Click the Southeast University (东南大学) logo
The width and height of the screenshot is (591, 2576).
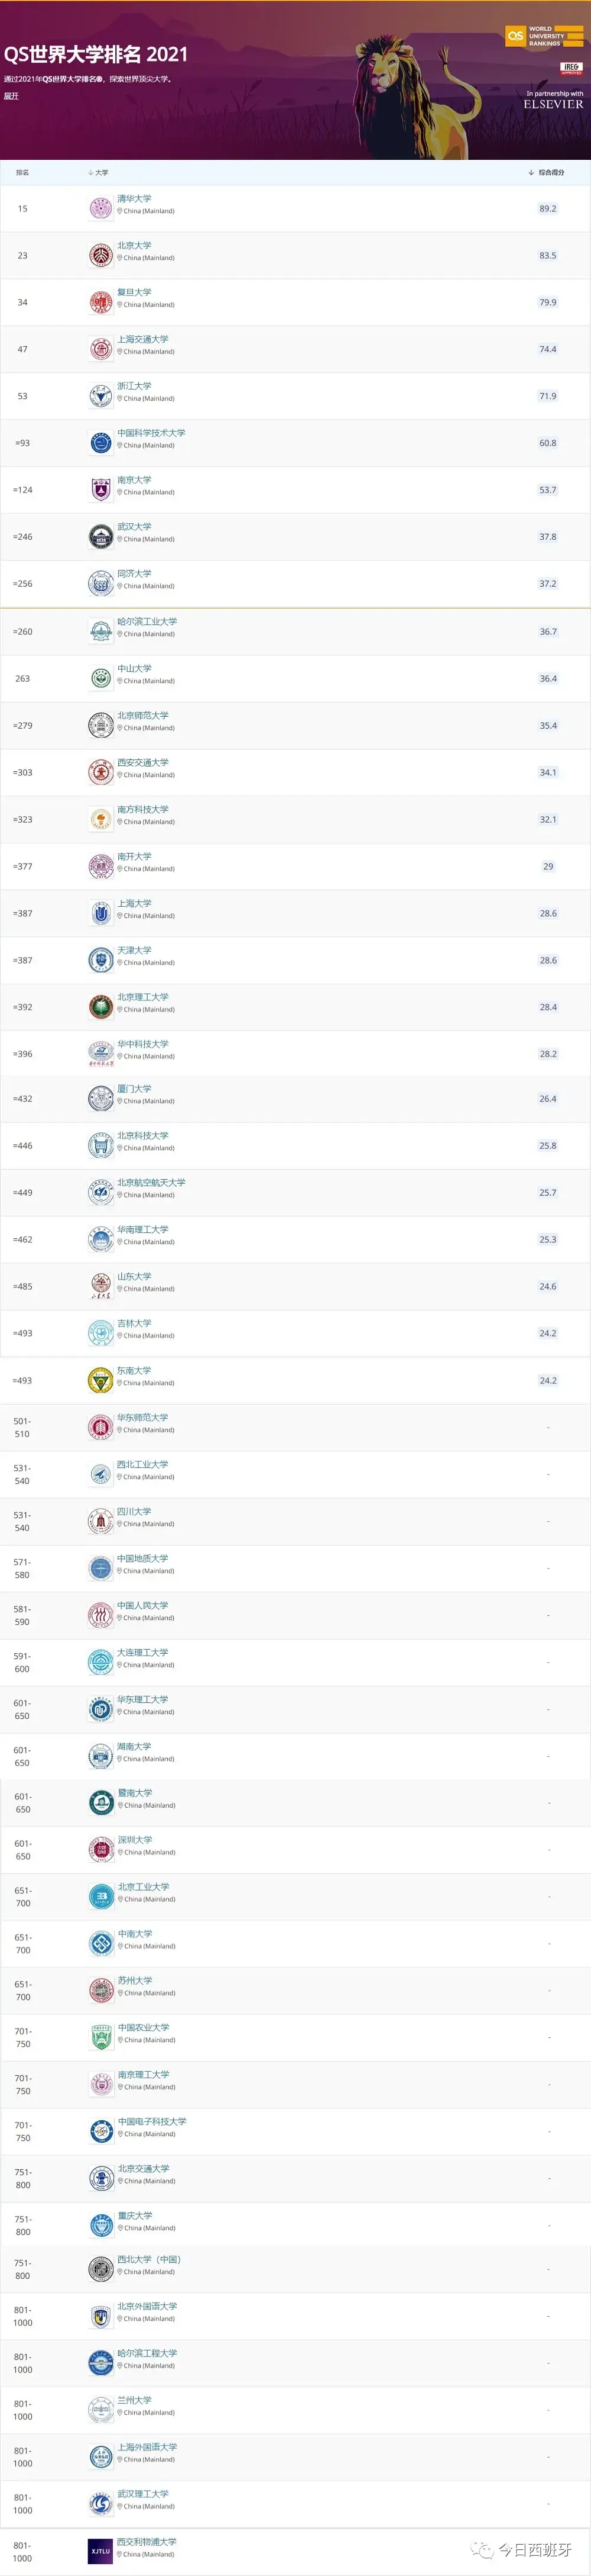click(x=101, y=1380)
